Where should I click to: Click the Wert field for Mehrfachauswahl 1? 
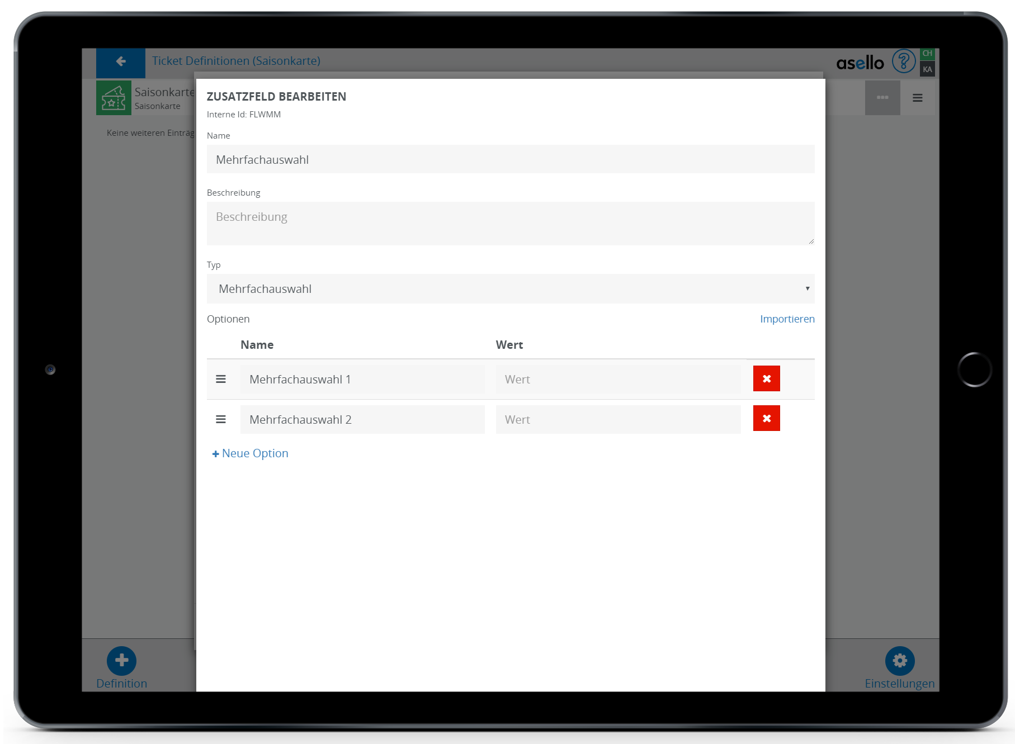tap(617, 380)
